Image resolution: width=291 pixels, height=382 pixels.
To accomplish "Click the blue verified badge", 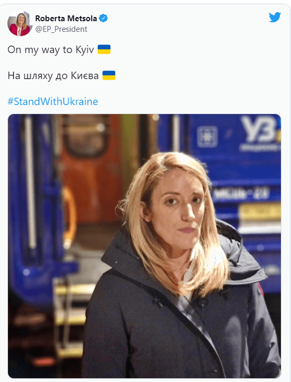I will (104, 18).
